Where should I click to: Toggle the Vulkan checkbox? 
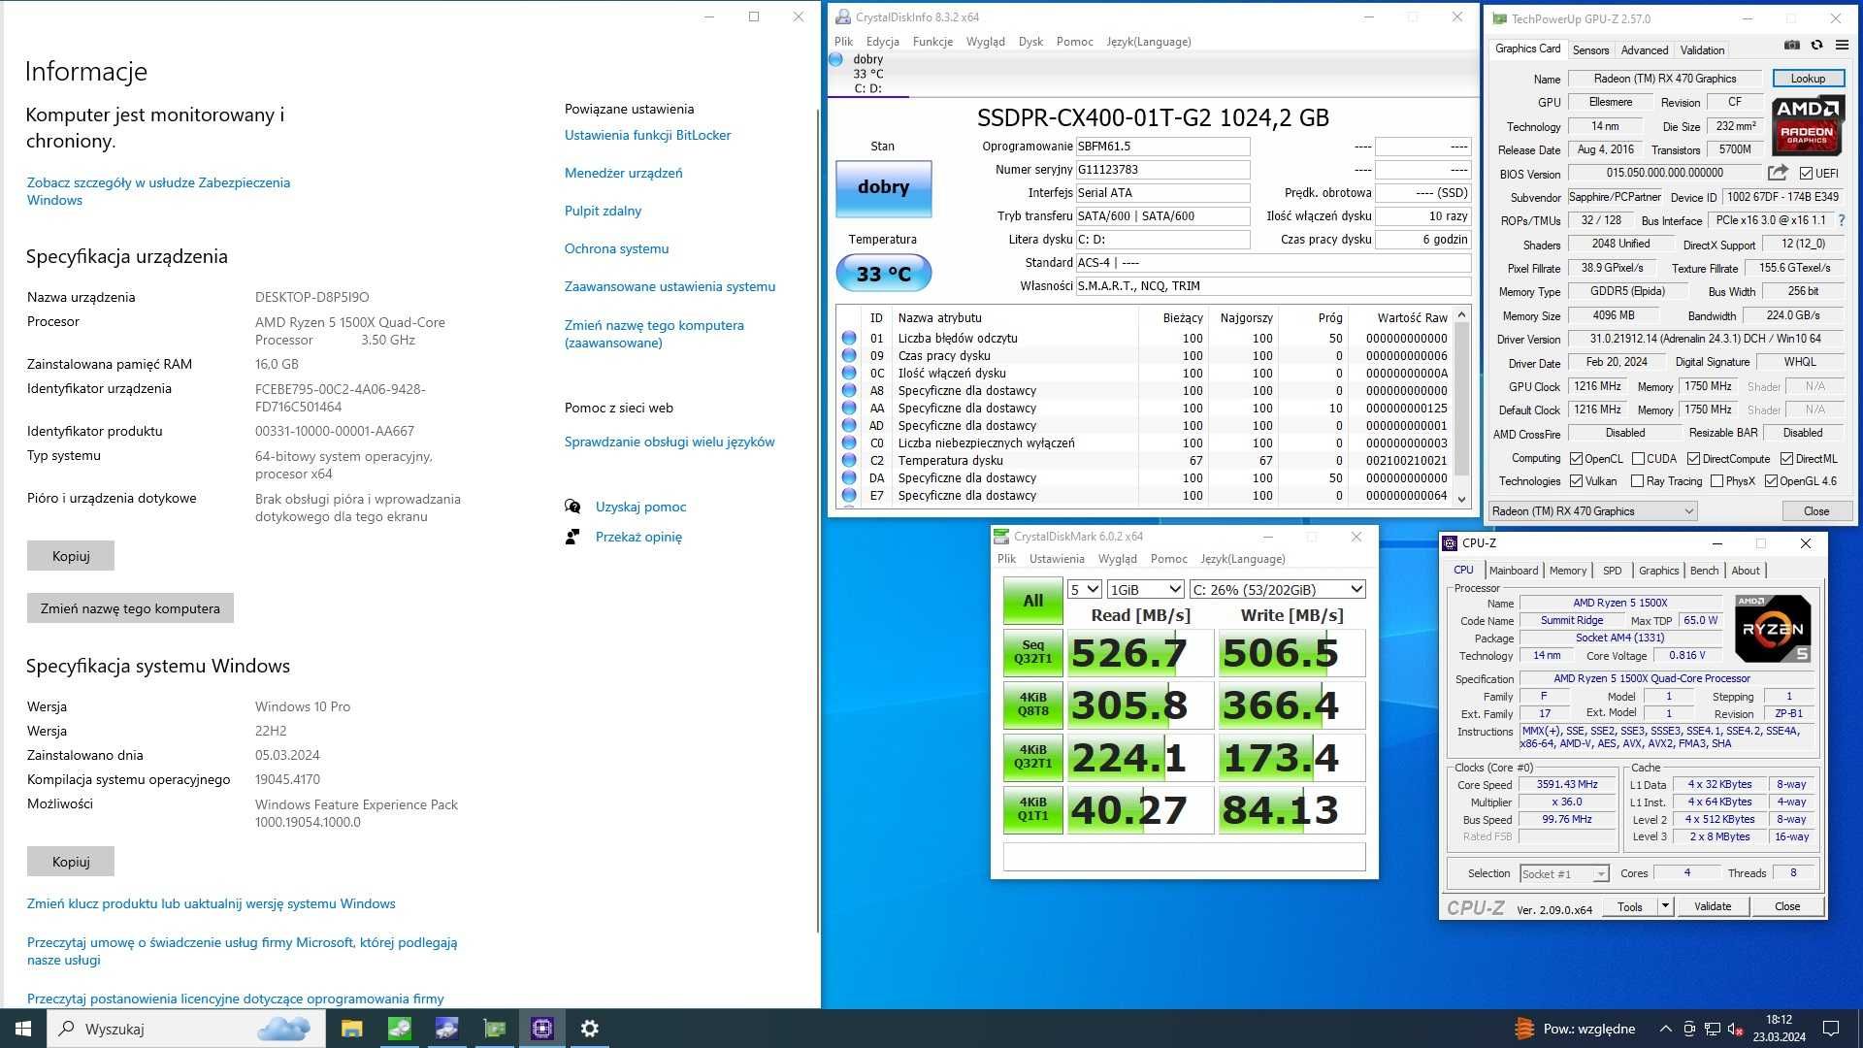pos(1576,481)
